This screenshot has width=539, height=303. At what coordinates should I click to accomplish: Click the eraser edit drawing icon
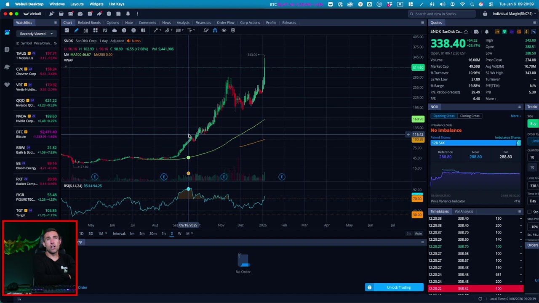(x=206, y=30)
